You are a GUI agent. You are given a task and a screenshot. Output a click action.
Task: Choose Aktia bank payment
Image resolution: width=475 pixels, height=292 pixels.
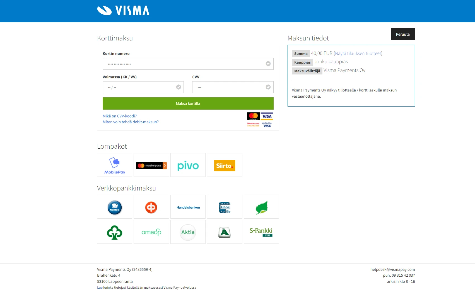tap(188, 232)
